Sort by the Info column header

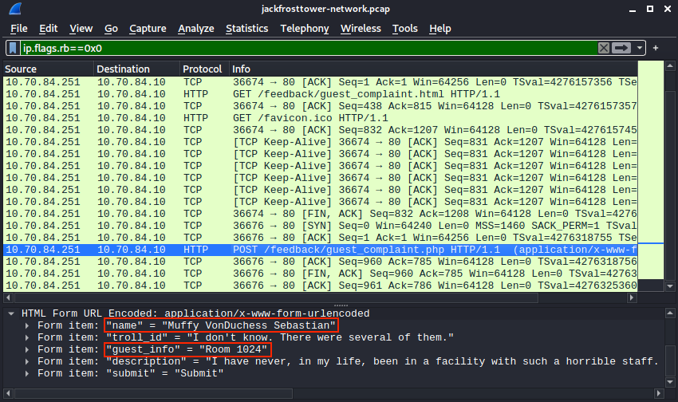pyautogui.click(x=434, y=69)
